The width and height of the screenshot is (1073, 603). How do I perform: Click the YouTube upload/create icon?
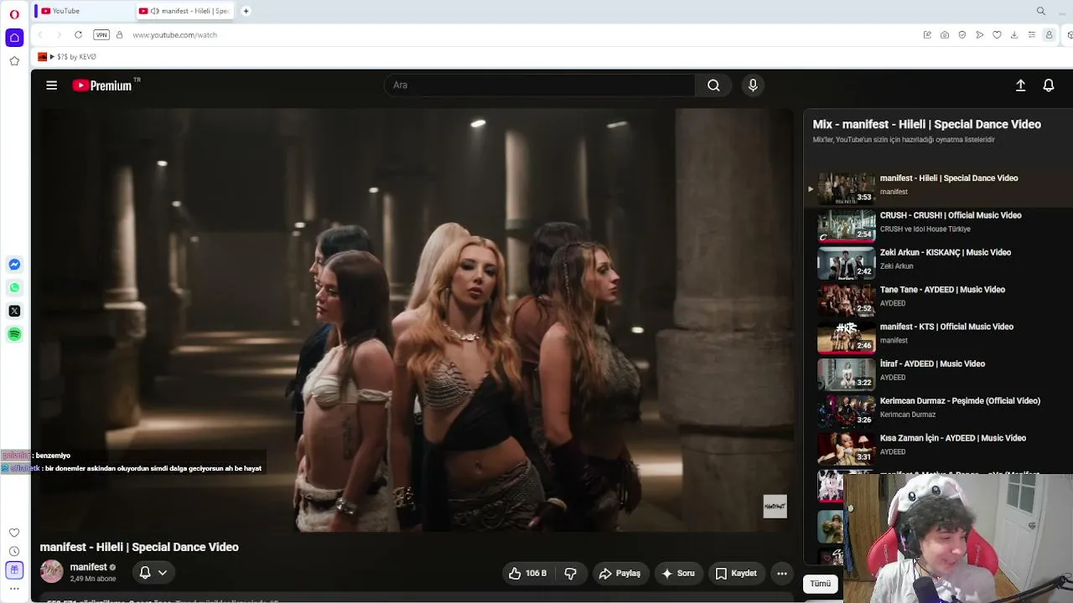click(1020, 85)
